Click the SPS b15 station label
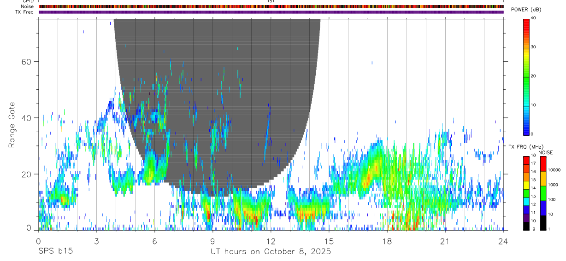Image resolution: width=566 pixels, height=261 pixels. (55, 252)
